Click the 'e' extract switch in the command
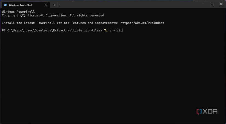226x124 pixels. [x=110, y=30]
